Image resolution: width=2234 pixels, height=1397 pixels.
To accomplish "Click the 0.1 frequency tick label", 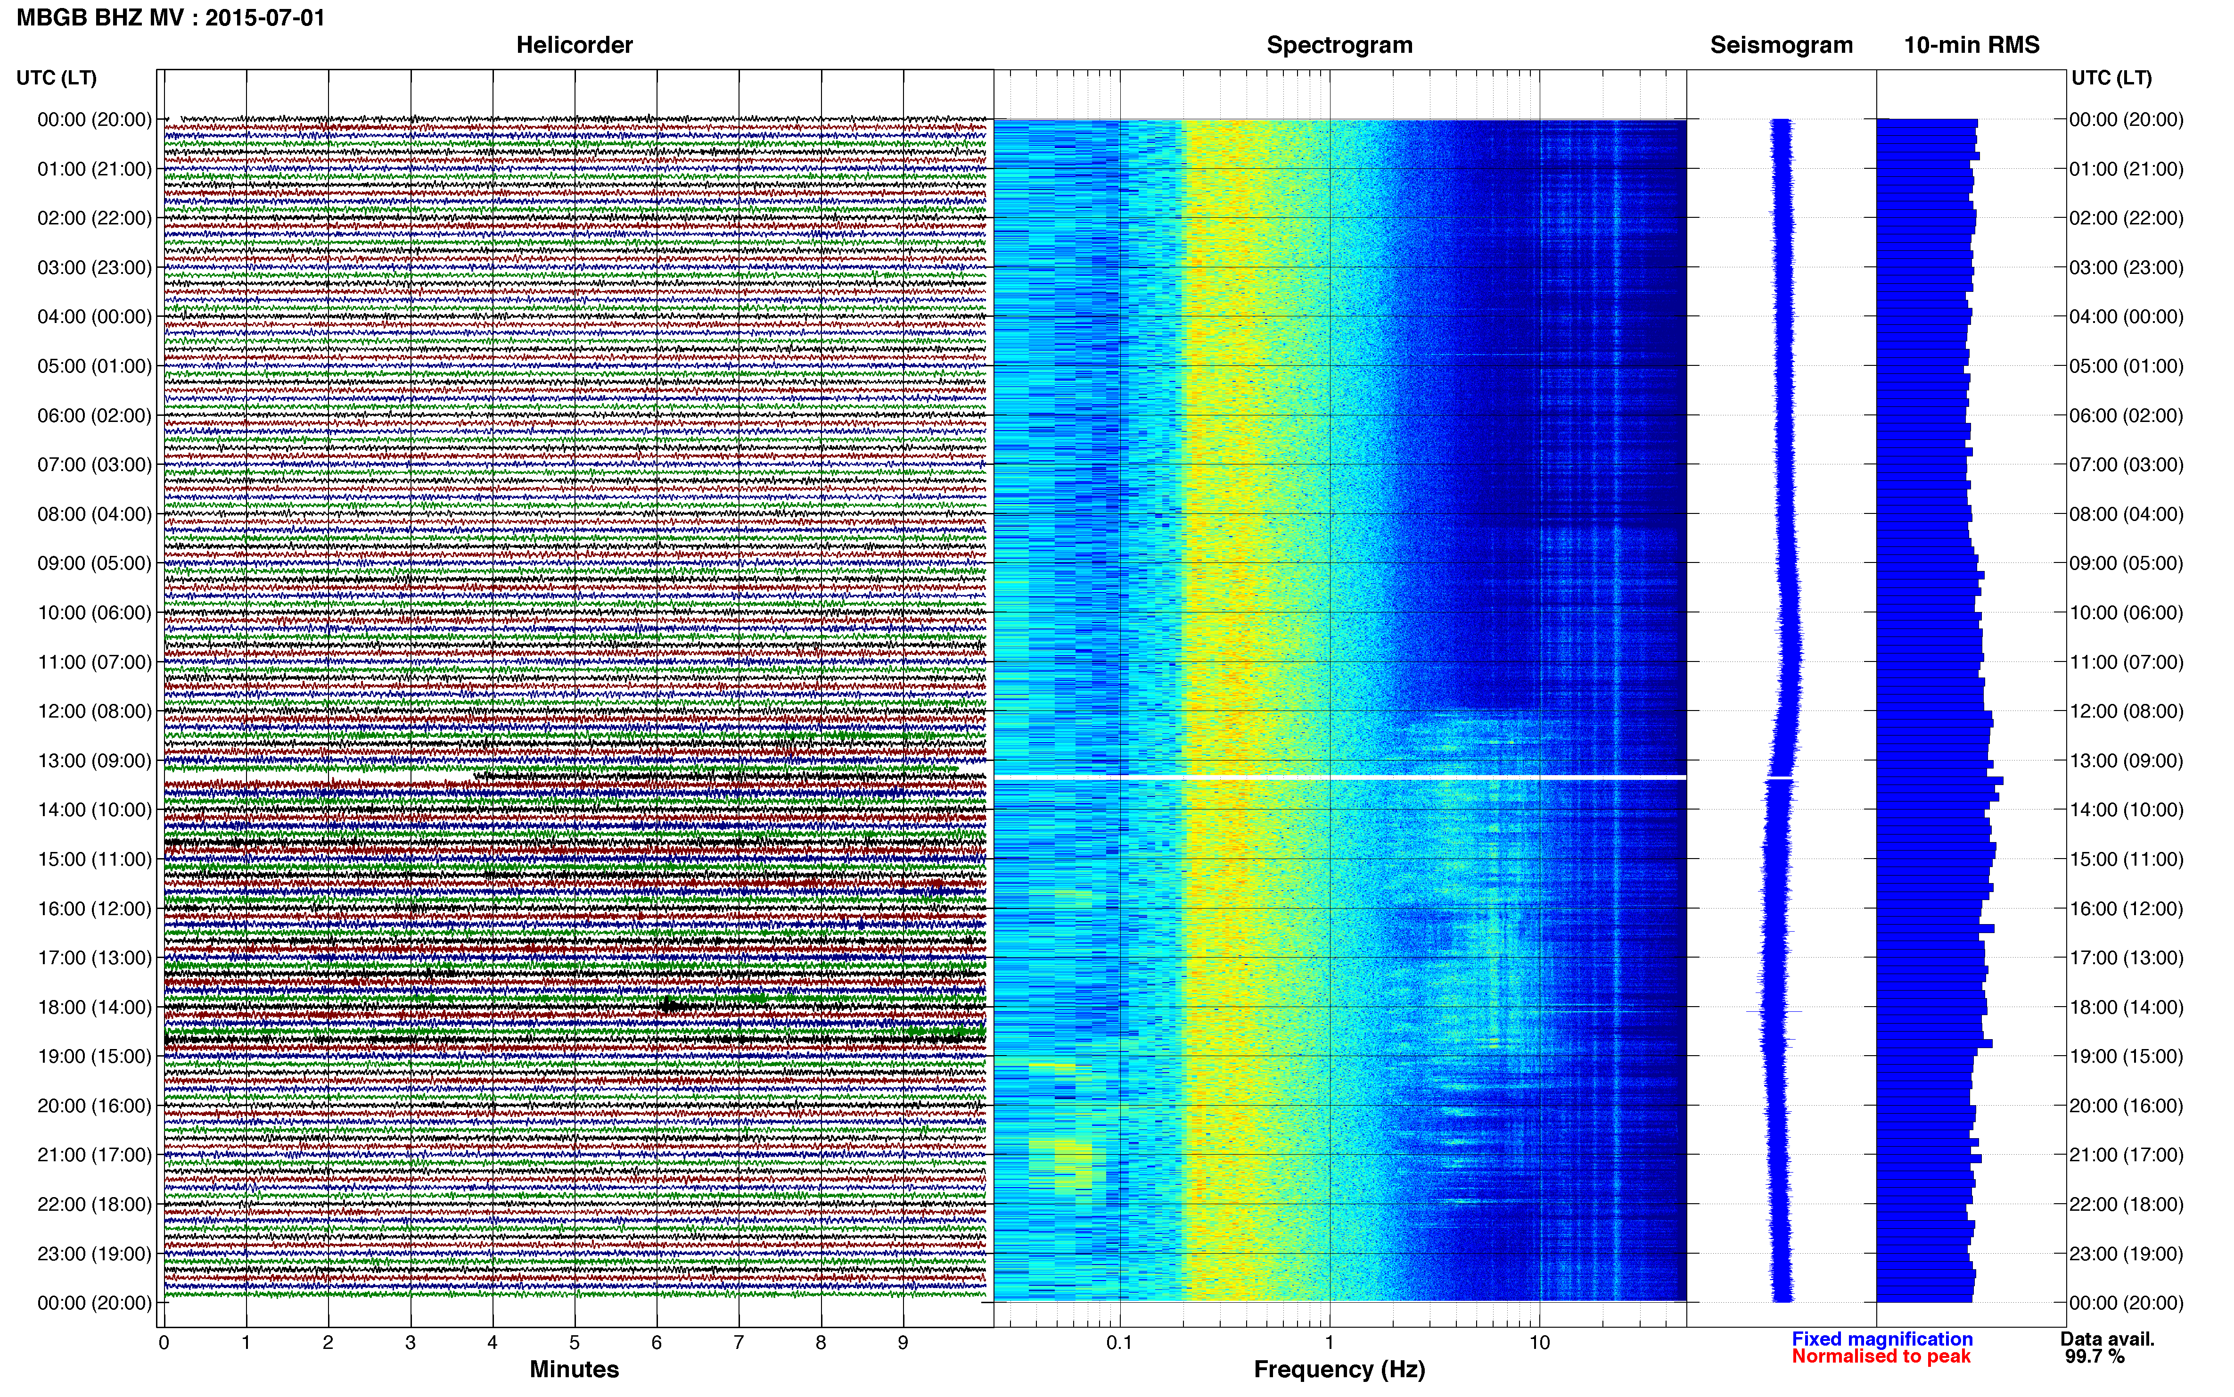I will (1119, 1342).
